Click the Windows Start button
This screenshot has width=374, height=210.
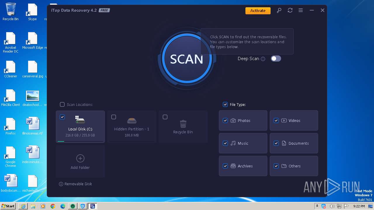(x=8, y=206)
